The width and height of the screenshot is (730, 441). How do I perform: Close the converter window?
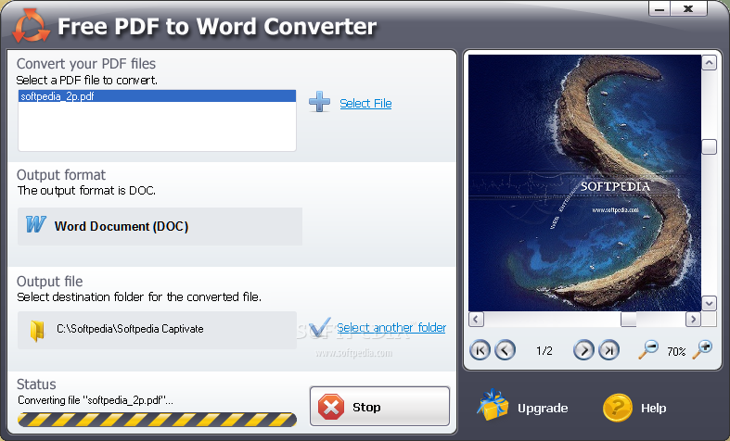point(688,9)
